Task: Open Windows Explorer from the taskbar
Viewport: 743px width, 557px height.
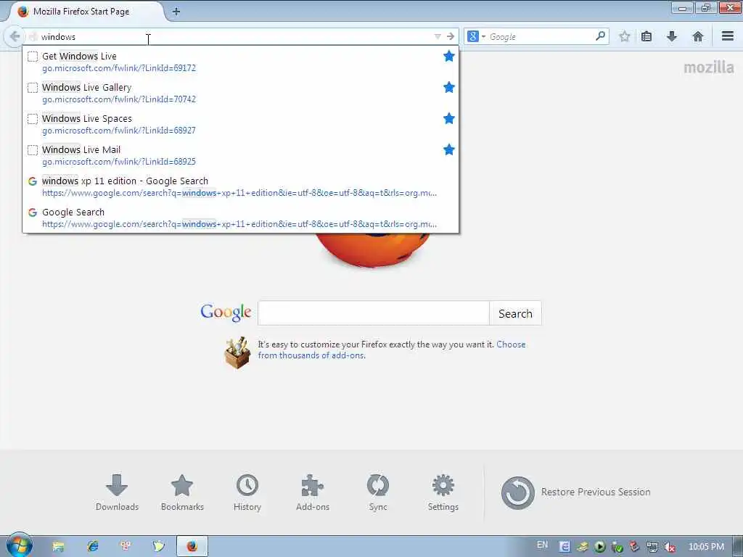Action: [x=58, y=546]
